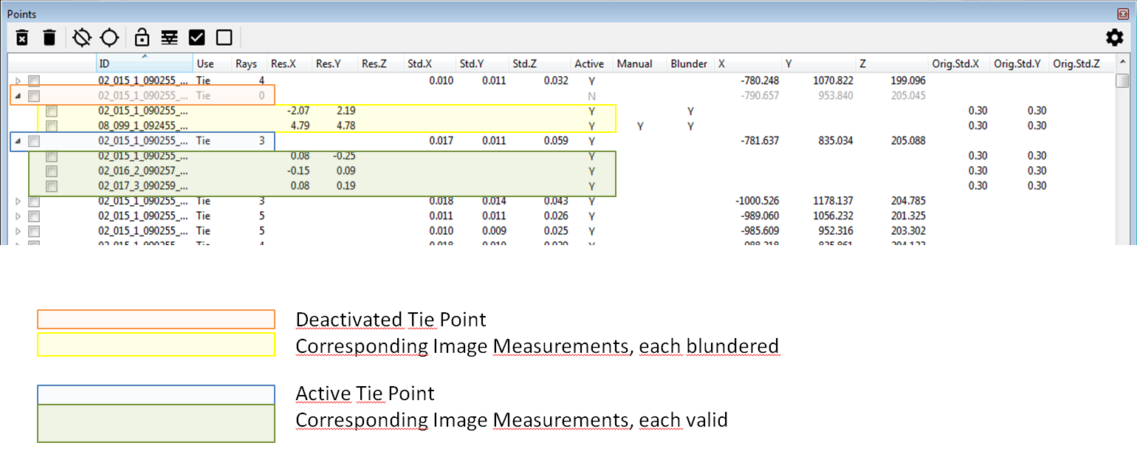Click the filled checkmark select-all icon

coord(197,38)
